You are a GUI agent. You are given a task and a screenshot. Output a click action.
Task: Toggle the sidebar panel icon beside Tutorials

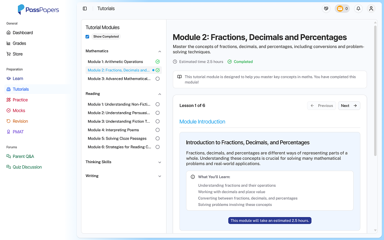click(x=85, y=9)
